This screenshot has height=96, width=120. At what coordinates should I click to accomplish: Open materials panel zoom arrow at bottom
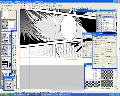coord(94,88)
